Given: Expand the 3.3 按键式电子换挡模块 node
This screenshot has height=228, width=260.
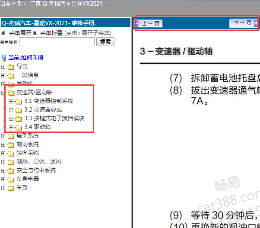Looking at the screenshot, I should coord(11,119).
